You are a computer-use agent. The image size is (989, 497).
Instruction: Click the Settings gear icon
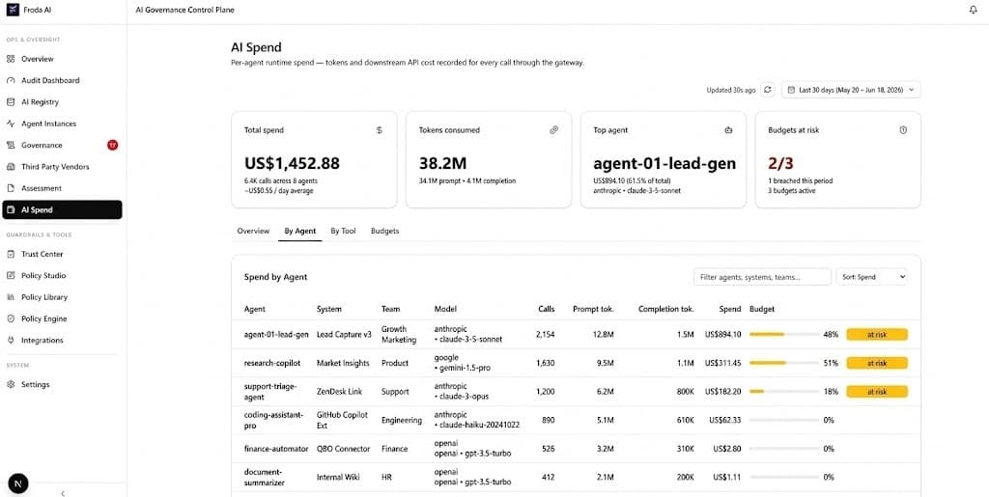[x=10, y=384]
